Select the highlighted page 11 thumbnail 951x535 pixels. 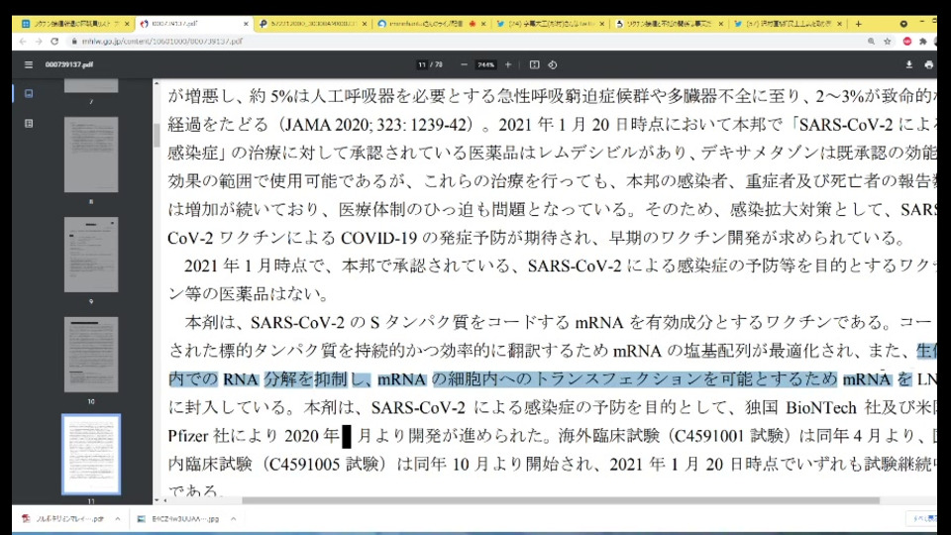click(91, 455)
